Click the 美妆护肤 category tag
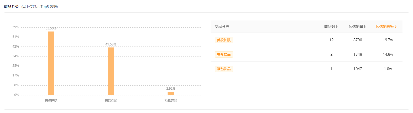 [224, 40]
